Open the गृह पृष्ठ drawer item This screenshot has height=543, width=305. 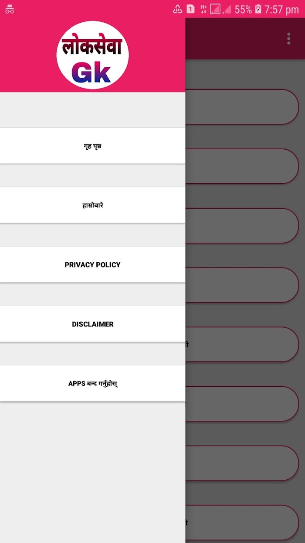[92, 146]
